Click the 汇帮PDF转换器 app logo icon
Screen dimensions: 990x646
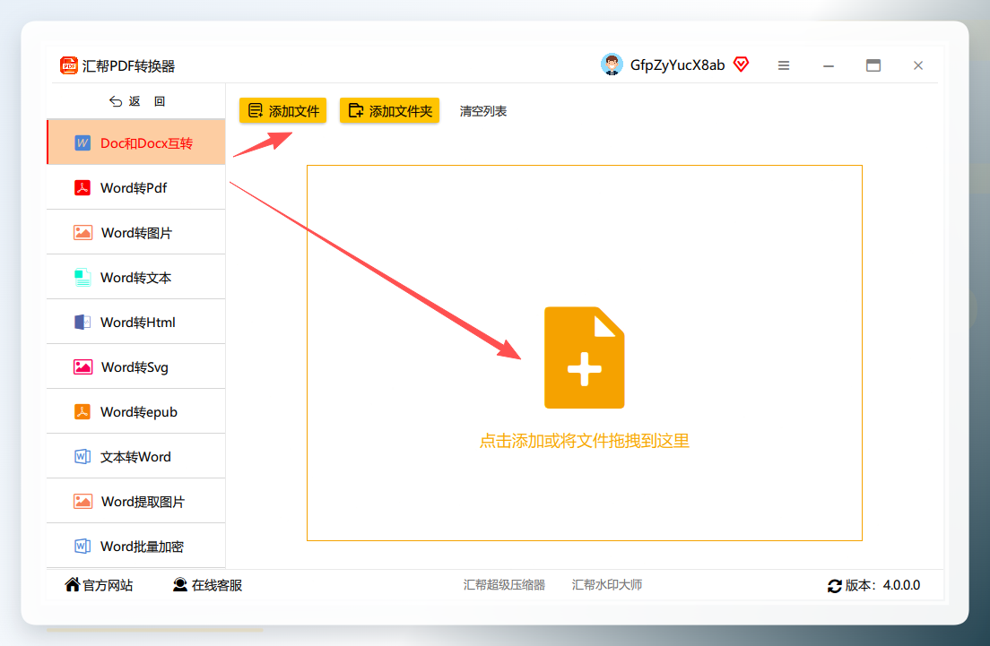[69, 65]
